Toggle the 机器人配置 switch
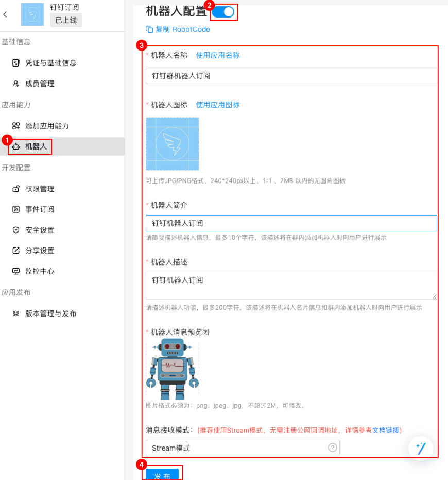448x480 pixels. (223, 12)
